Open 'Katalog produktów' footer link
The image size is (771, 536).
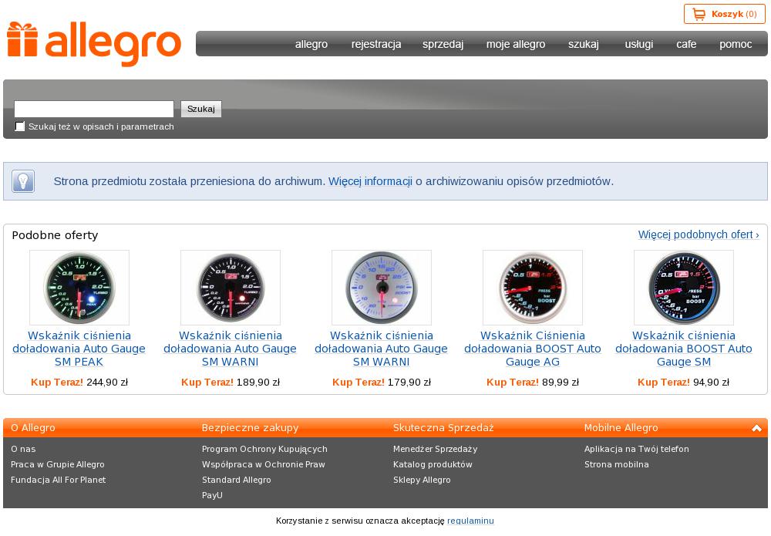[433, 464]
